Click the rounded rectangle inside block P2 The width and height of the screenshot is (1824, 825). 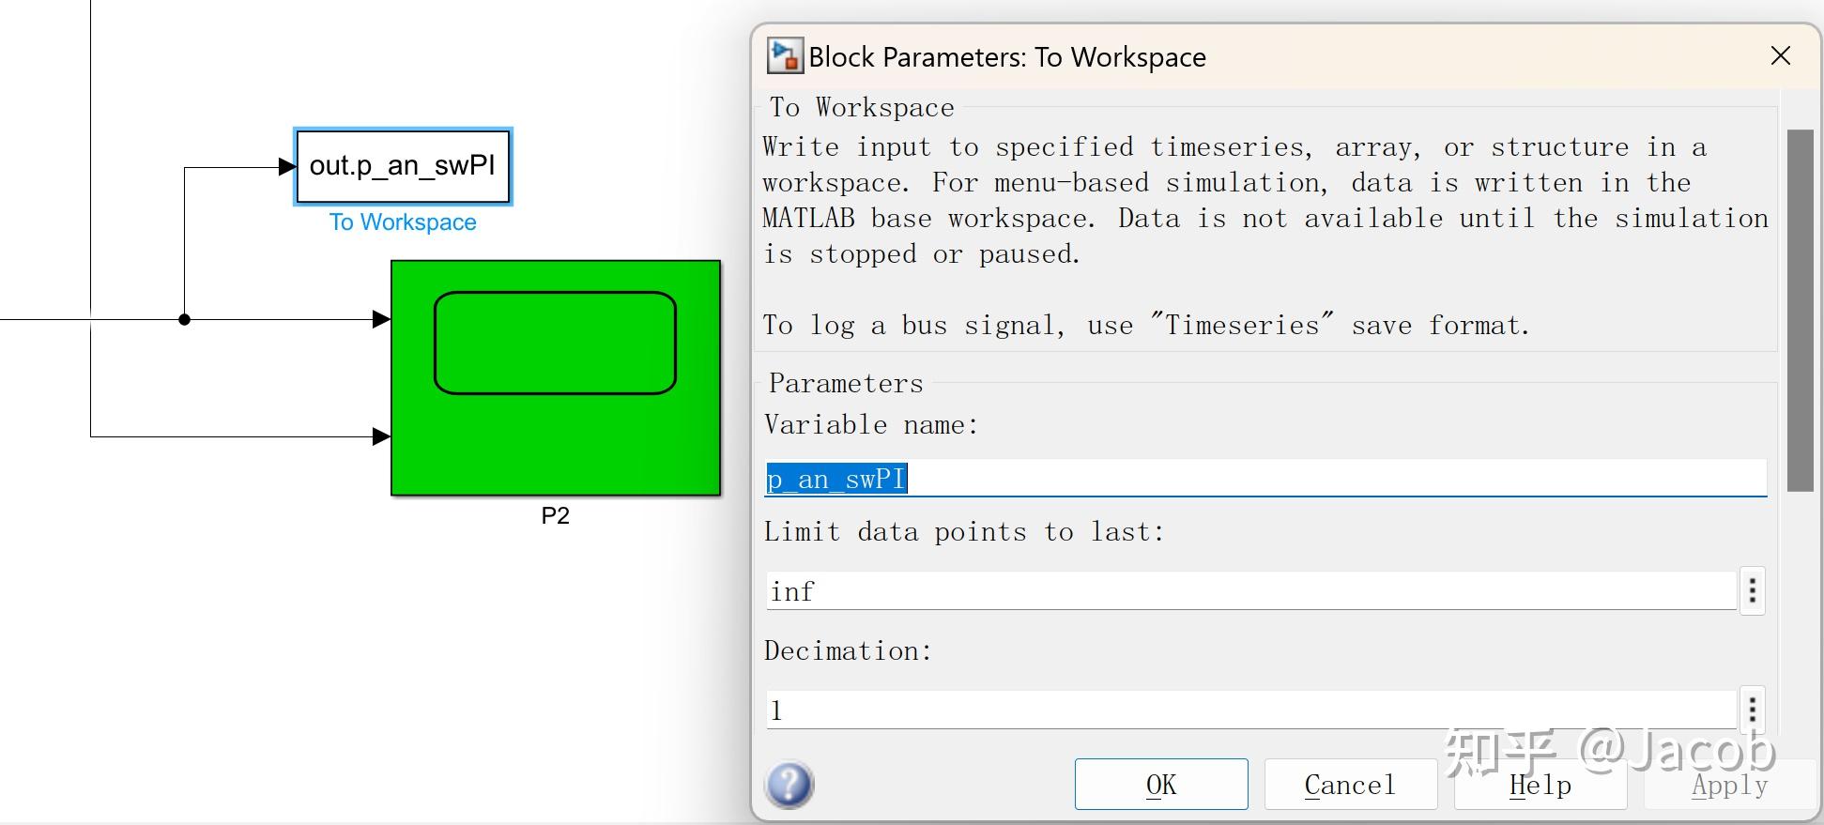tap(555, 343)
